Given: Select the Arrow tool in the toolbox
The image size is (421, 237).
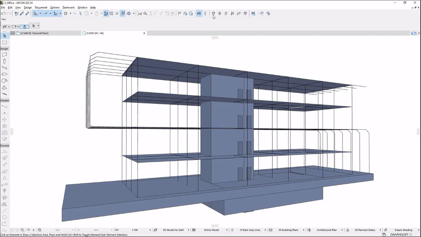Looking at the screenshot, I should [x=5, y=35].
